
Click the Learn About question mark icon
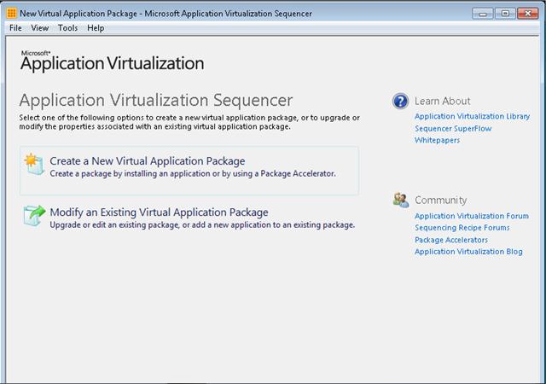[400, 102]
